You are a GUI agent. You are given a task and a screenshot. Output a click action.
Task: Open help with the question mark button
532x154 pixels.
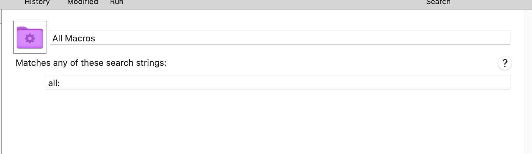(x=505, y=63)
